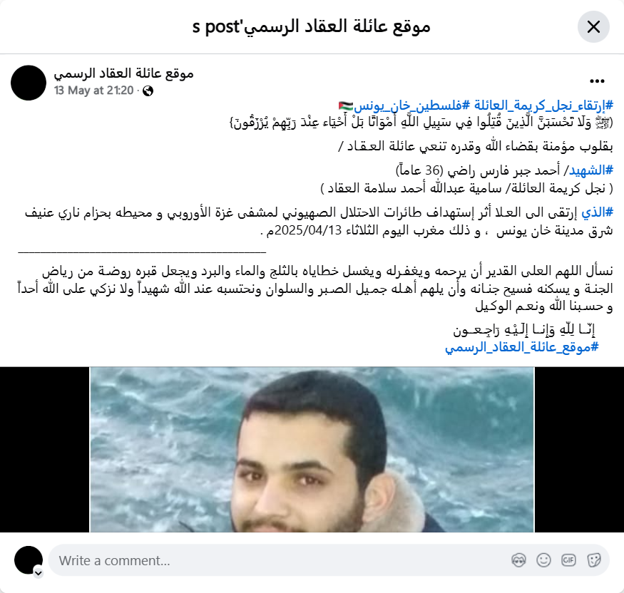The height and width of the screenshot is (593, 624).
Task: Expand the commenter profile switcher chevron
Action: click(39, 573)
